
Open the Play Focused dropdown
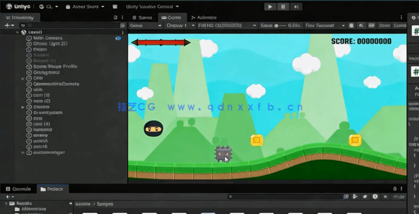(x=325, y=25)
